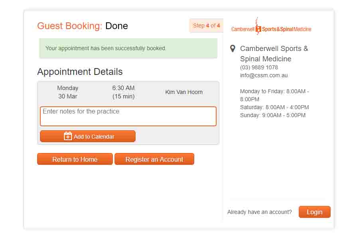
Task: Click the Guest Booking: Done heading
Action: [x=83, y=26]
